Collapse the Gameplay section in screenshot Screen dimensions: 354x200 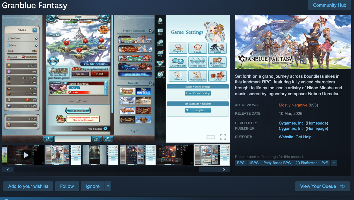[x=150, y=83]
